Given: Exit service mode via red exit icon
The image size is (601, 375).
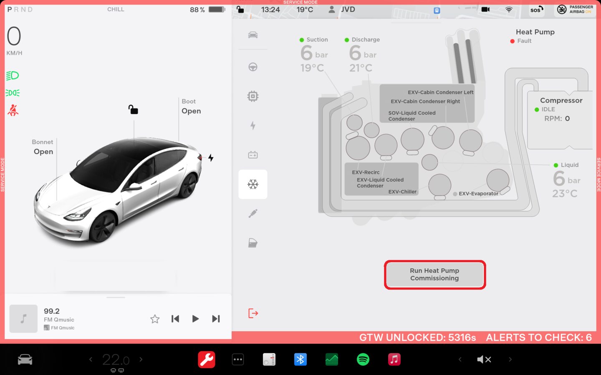Looking at the screenshot, I should tap(253, 313).
